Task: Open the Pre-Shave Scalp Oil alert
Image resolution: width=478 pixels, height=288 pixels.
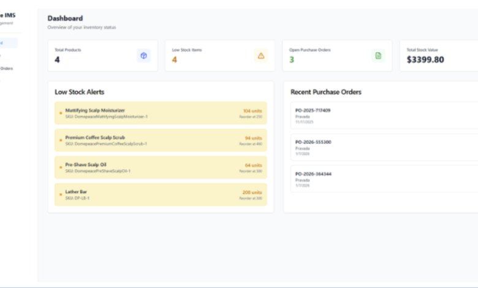Action: click(x=161, y=167)
